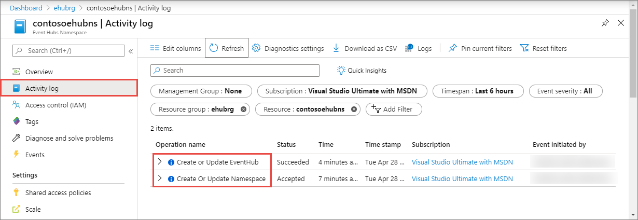This screenshot has width=638, height=220.
Task: Remove the Resource contosoehubns filter
Action: 354,109
